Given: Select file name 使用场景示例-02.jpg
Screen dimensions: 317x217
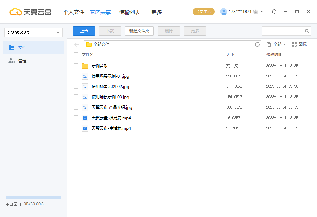Looking at the screenshot, I should pos(110,87).
